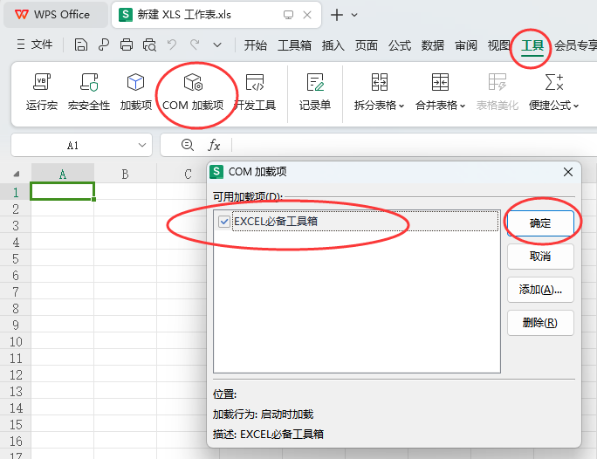Select column B header
This screenshot has height=459, width=597.
coord(125,174)
